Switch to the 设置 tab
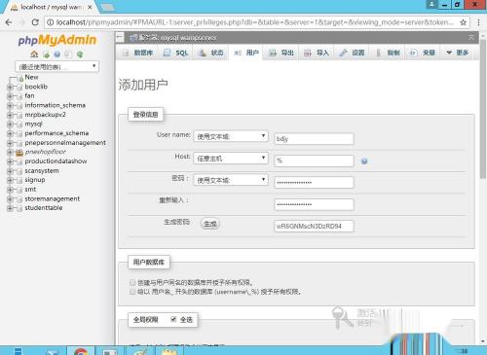487x355 pixels. pos(353,53)
